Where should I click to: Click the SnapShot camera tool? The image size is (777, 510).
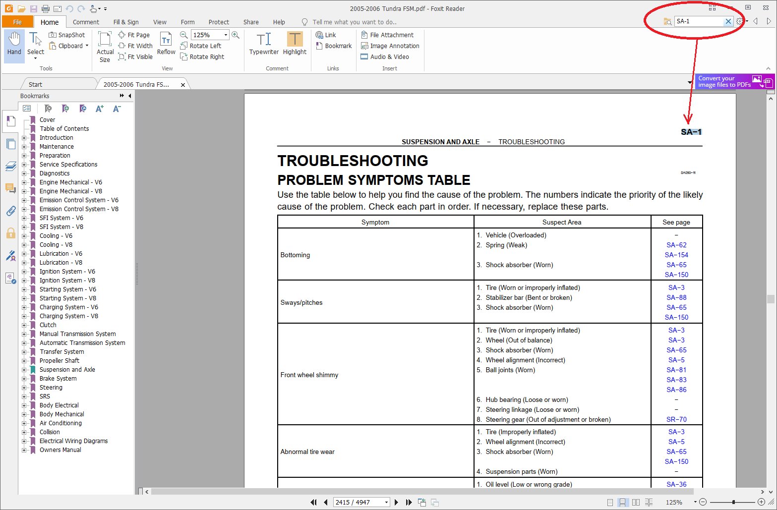67,35
